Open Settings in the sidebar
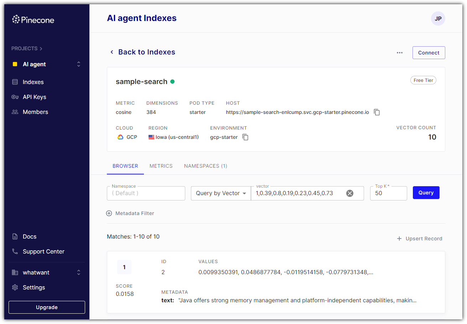Screen dimensions: 467x324 [34, 287]
